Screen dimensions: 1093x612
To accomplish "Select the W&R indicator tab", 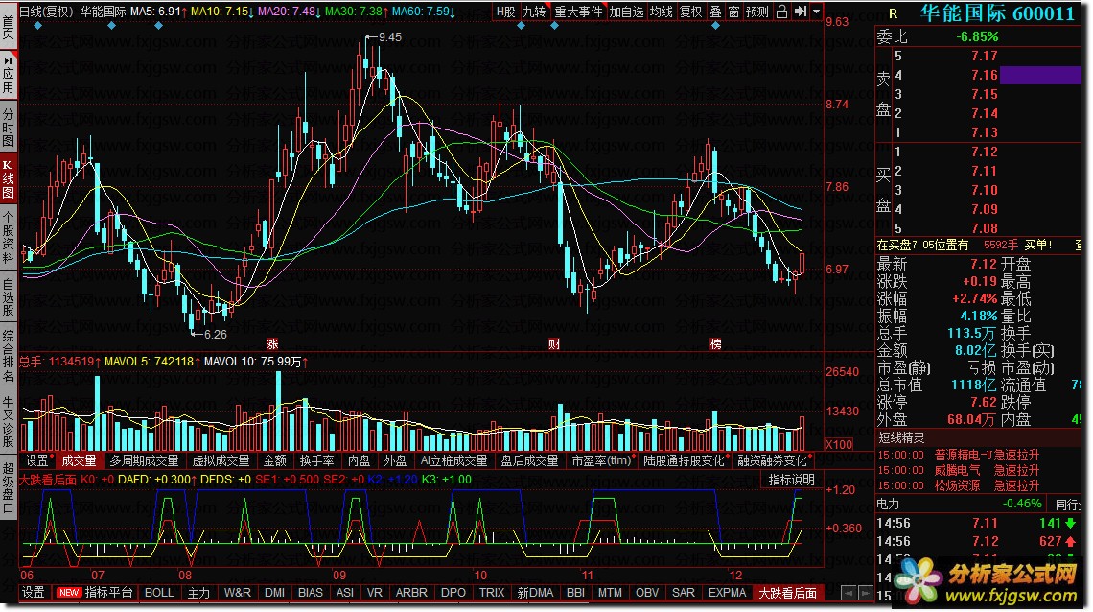I will coord(238,593).
